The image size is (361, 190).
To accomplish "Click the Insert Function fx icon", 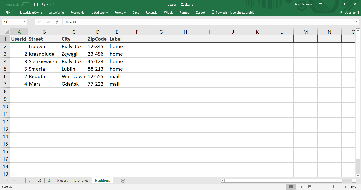I will [57, 22].
